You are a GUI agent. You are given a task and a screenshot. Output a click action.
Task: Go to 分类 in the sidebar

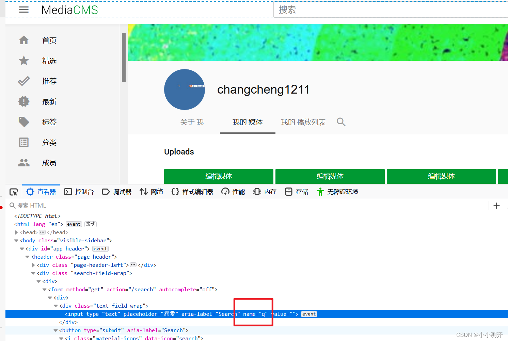point(49,143)
